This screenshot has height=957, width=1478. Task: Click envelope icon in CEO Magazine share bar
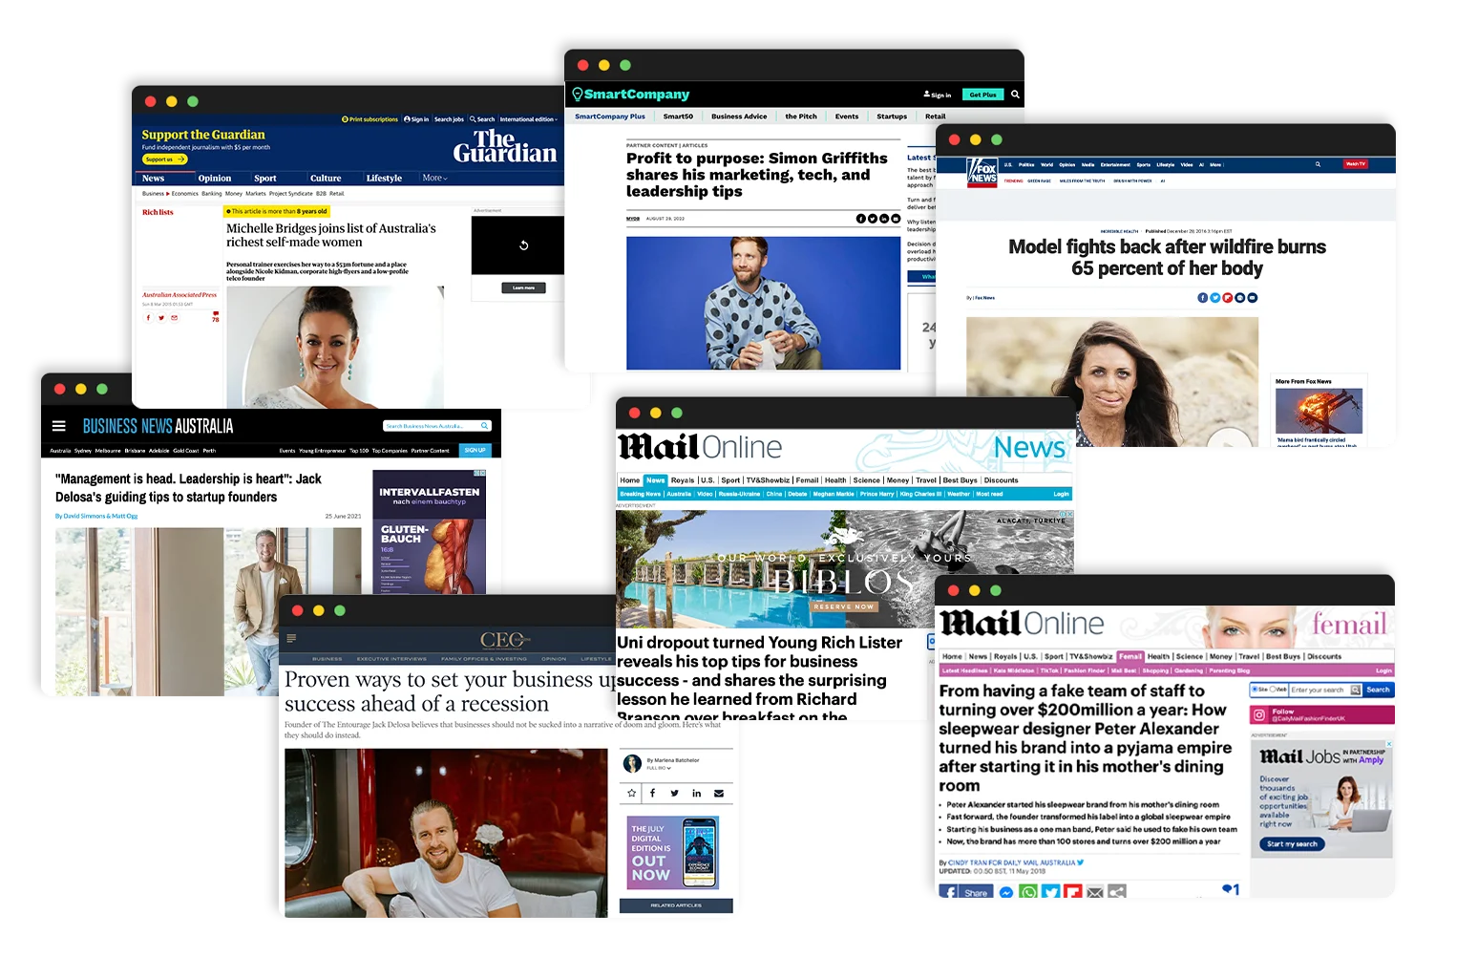coord(719,793)
